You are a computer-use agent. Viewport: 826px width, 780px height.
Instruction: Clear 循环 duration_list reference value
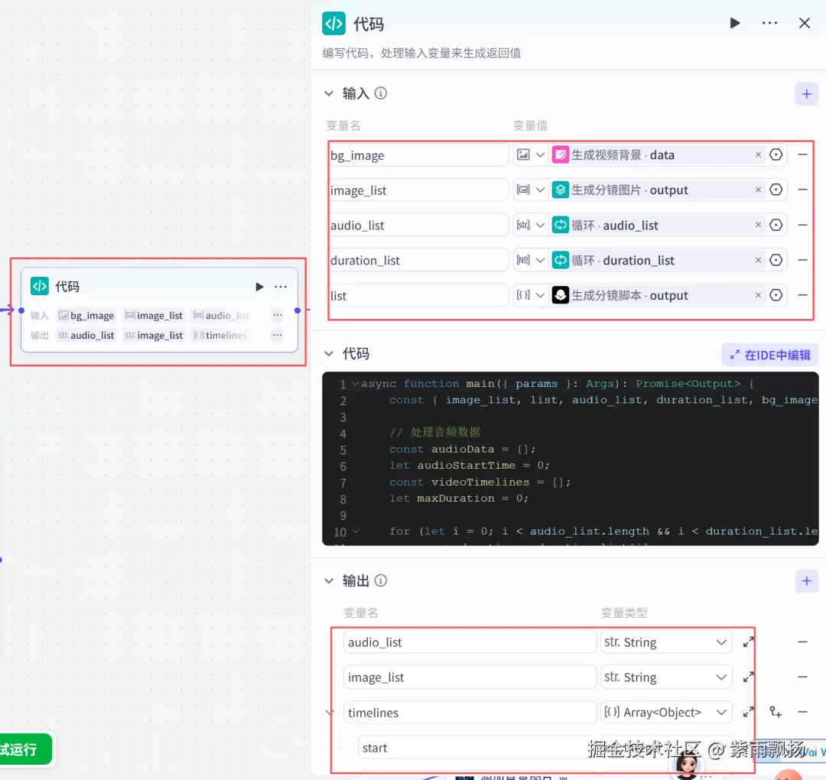pyautogui.click(x=758, y=260)
